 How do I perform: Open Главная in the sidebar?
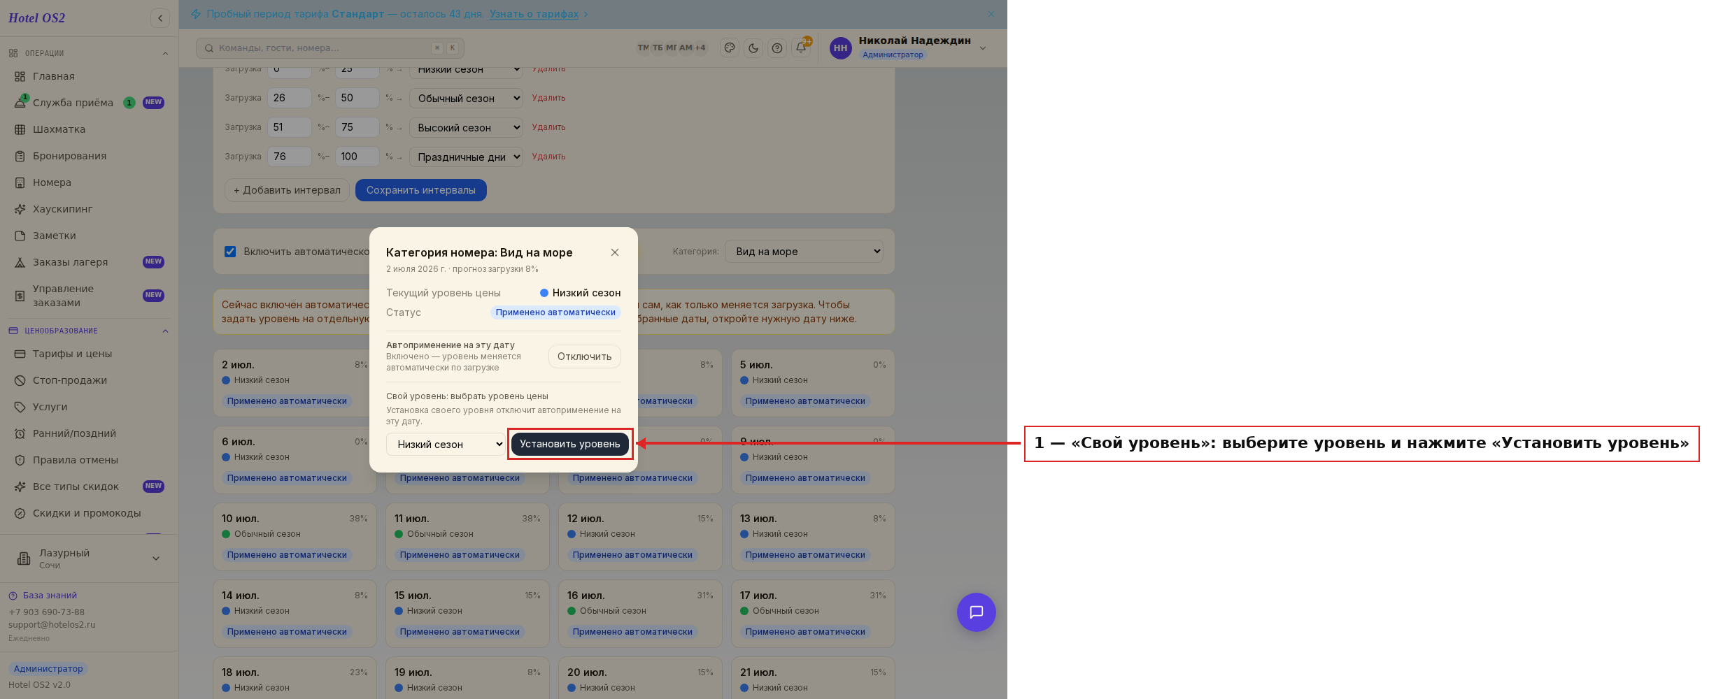(89, 76)
